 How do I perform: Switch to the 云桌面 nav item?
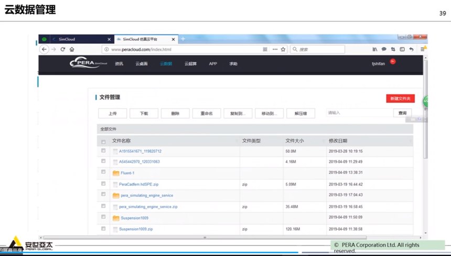[142, 64]
